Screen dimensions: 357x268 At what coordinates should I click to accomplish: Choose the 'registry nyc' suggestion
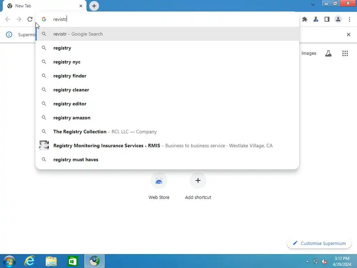167,62
